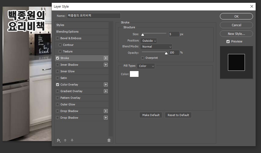Image resolution: width=261 pixels, height=153 pixels.
Task: Click the Make Default button
Action: click(x=151, y=115)
